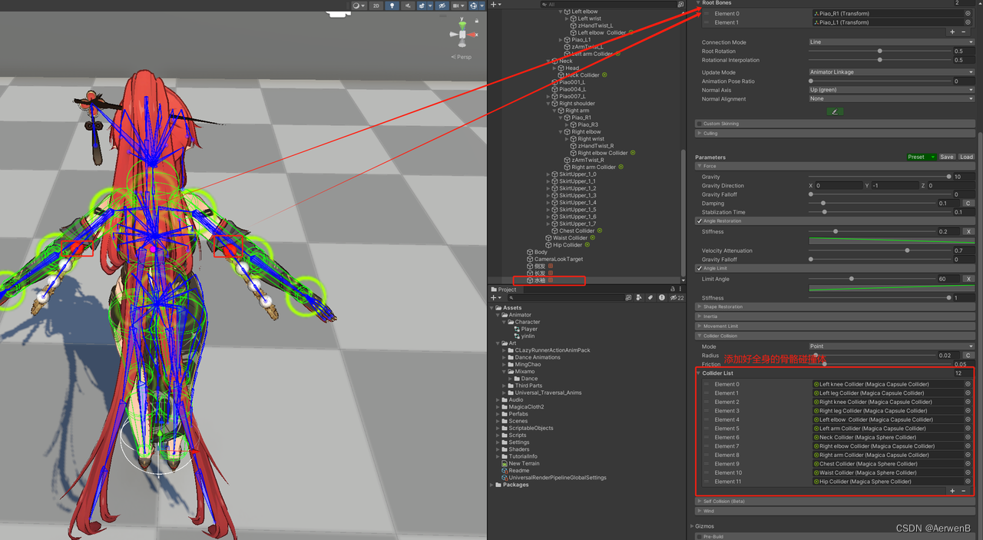Toggle scene gizmos icon
This screenshot has width=983, height=540.
point(474,5)
